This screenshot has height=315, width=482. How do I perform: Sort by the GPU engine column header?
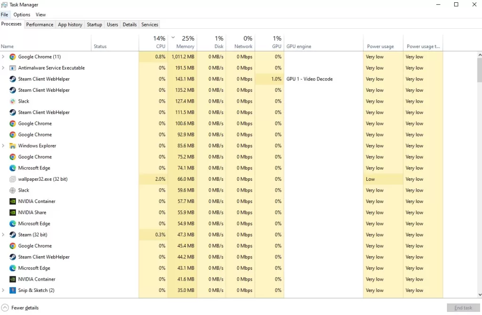coord(324,42)
